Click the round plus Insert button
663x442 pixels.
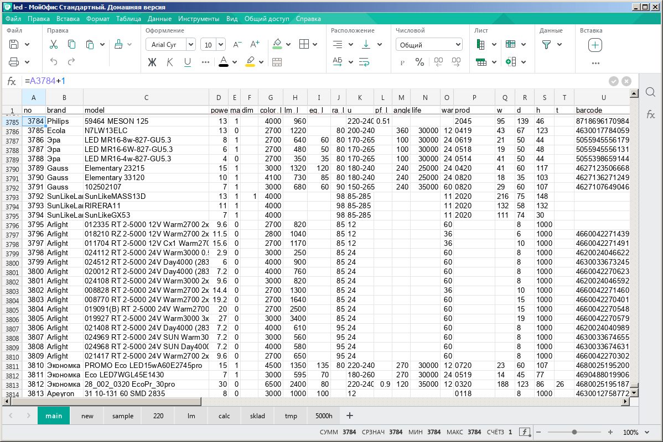595,45
